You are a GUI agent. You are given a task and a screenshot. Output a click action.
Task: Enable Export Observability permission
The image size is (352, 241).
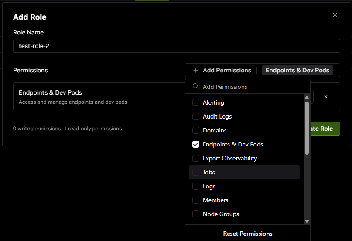tap(196, 158)
